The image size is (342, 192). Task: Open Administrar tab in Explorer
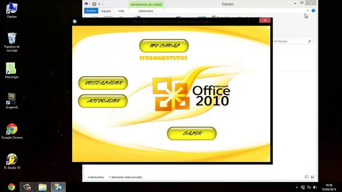146,11
